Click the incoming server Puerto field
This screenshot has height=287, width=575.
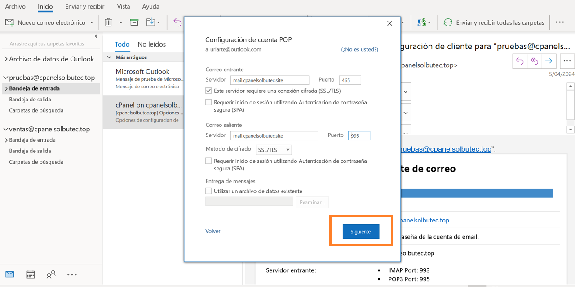(x=350, y=80)
